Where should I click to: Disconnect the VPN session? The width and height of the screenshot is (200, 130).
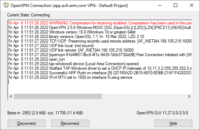click(27, 123)
